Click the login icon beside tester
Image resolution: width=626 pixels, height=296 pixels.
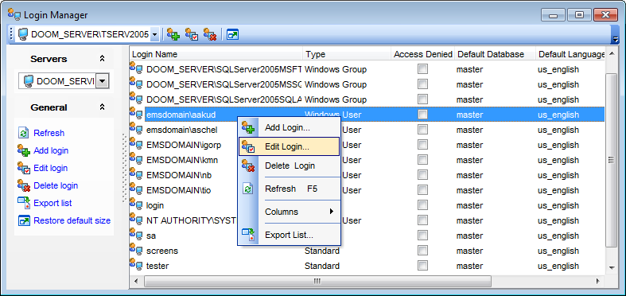tap(136, 265)
